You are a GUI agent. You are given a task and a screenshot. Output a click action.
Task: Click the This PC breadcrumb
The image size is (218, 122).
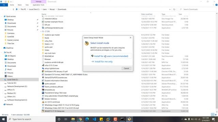23,9
